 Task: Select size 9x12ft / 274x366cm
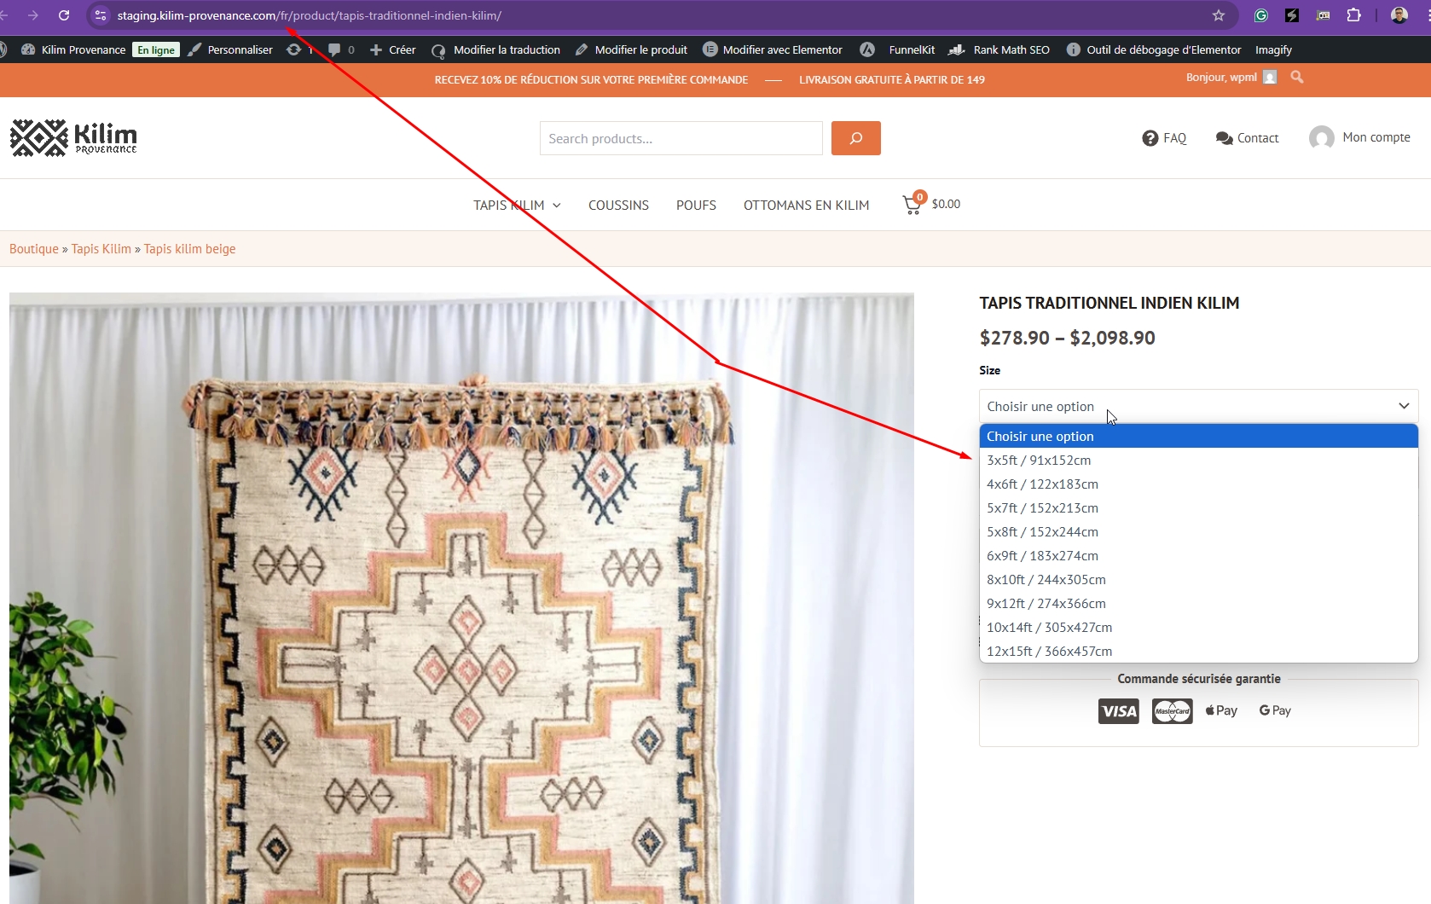pyautogui.click(x=1198, y=603)
